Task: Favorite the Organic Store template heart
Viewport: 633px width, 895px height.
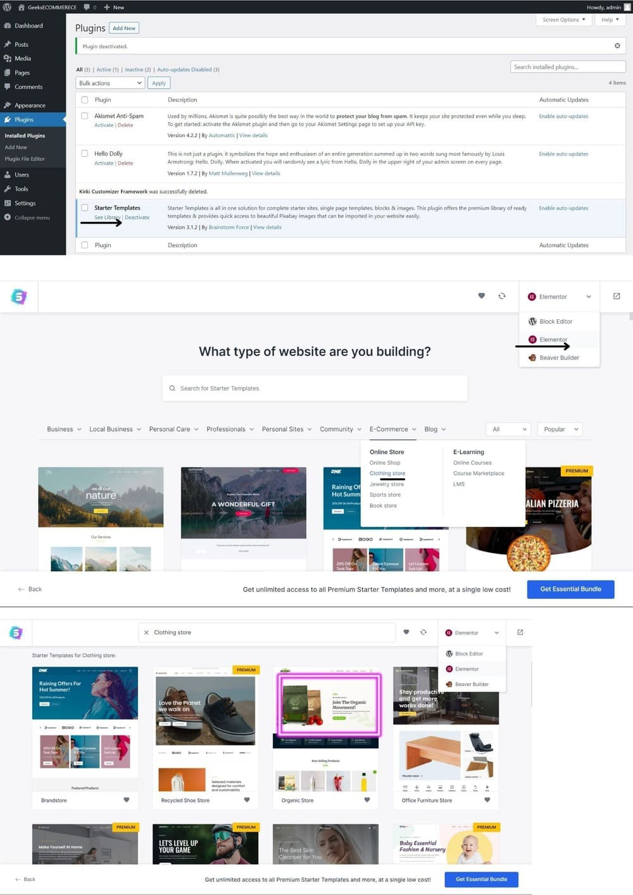Action: (367, 800)
